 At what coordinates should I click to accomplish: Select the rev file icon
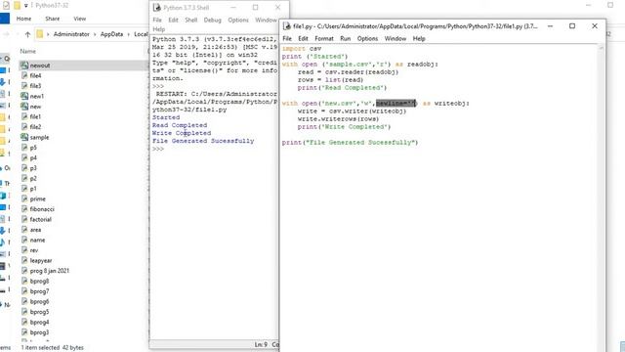[24, 250]
